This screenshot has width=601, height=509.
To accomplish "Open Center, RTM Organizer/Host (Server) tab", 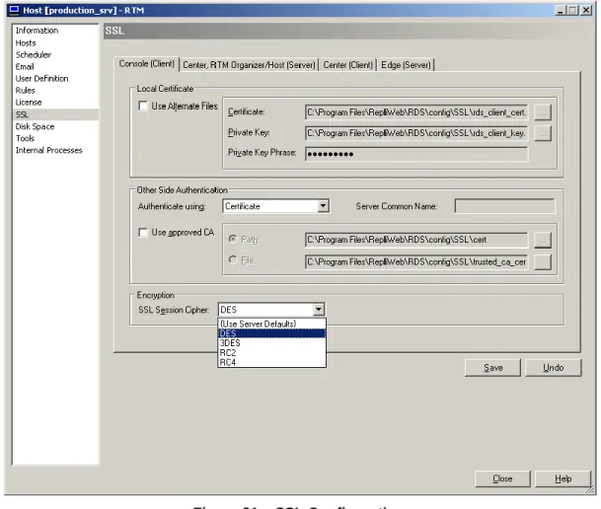I will click(249, 65).
